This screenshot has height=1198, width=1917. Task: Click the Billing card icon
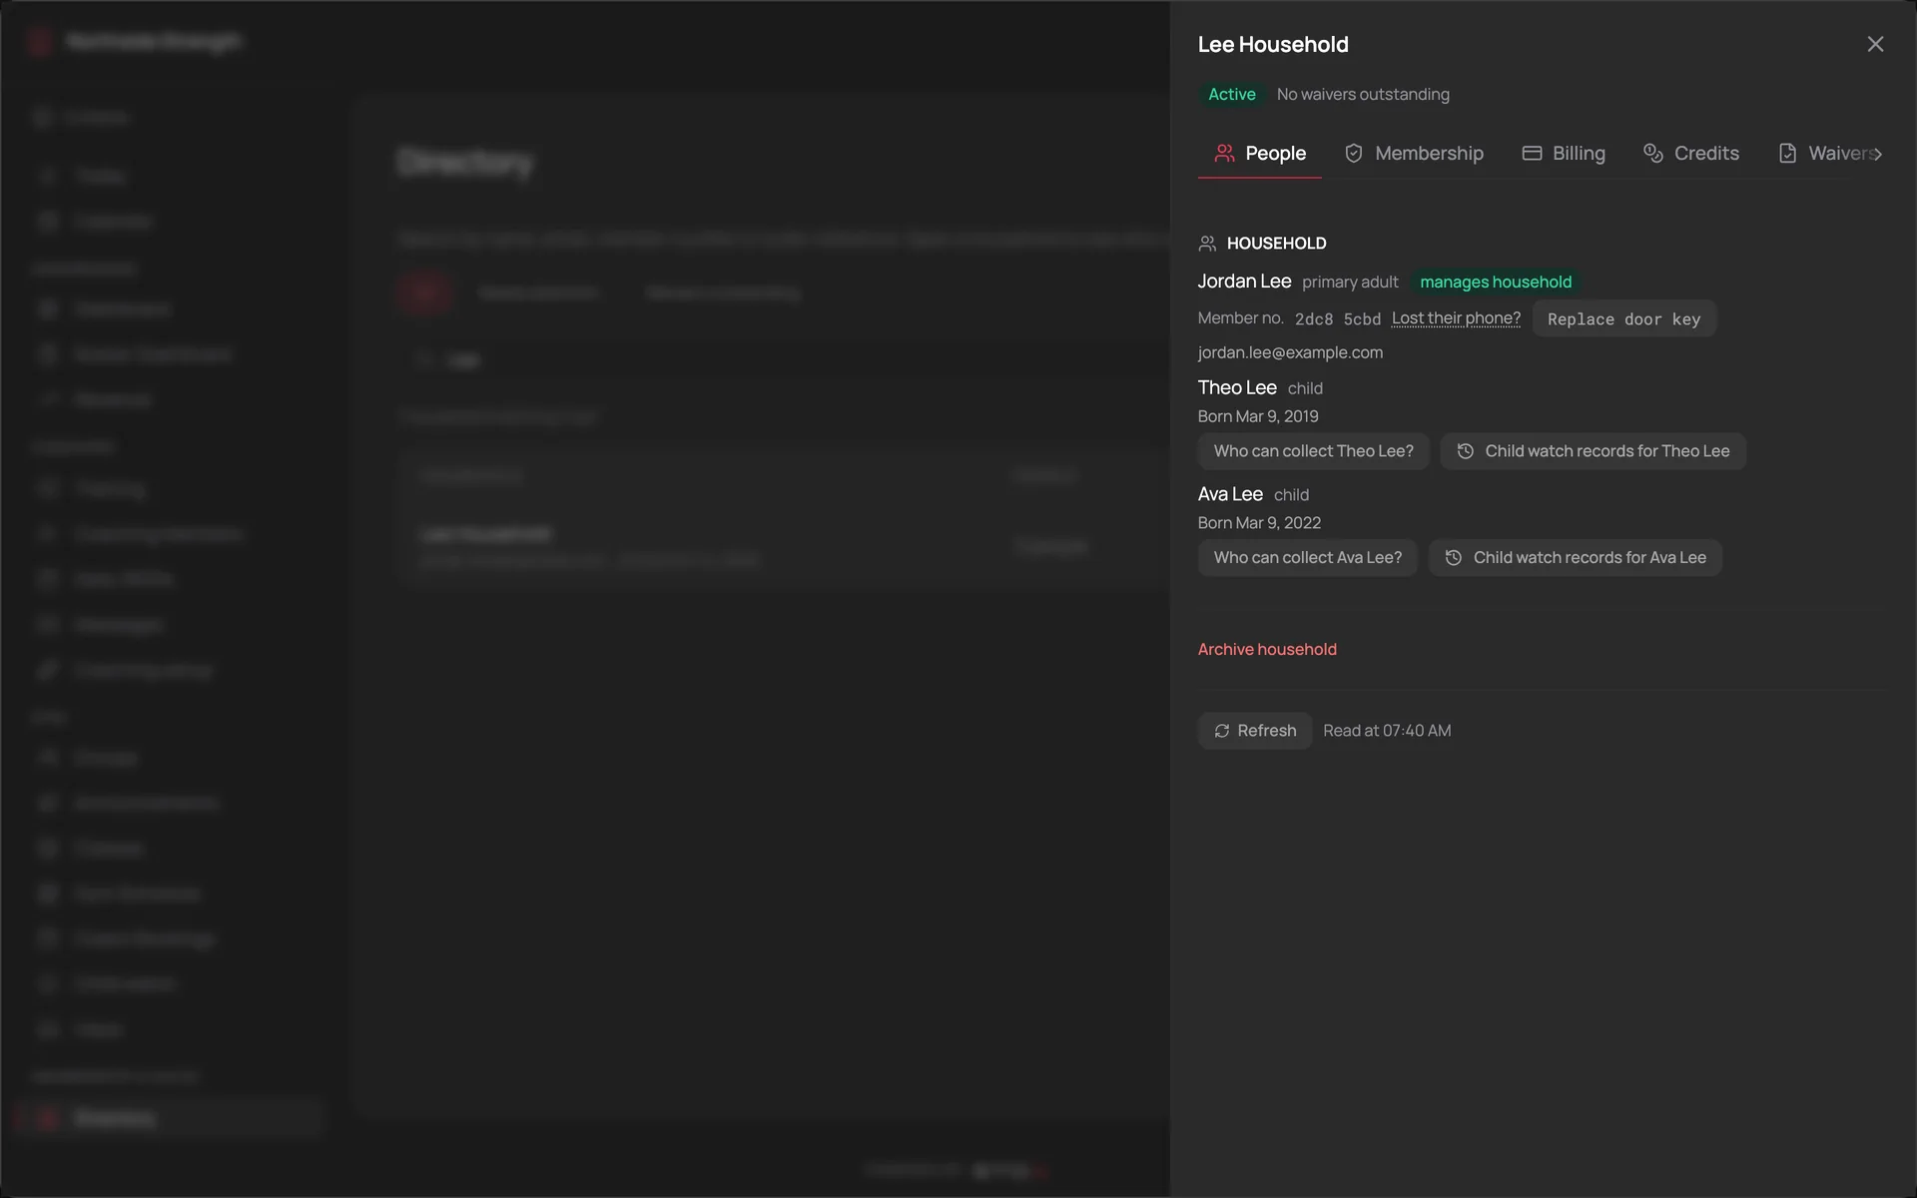pos(1532,153)
